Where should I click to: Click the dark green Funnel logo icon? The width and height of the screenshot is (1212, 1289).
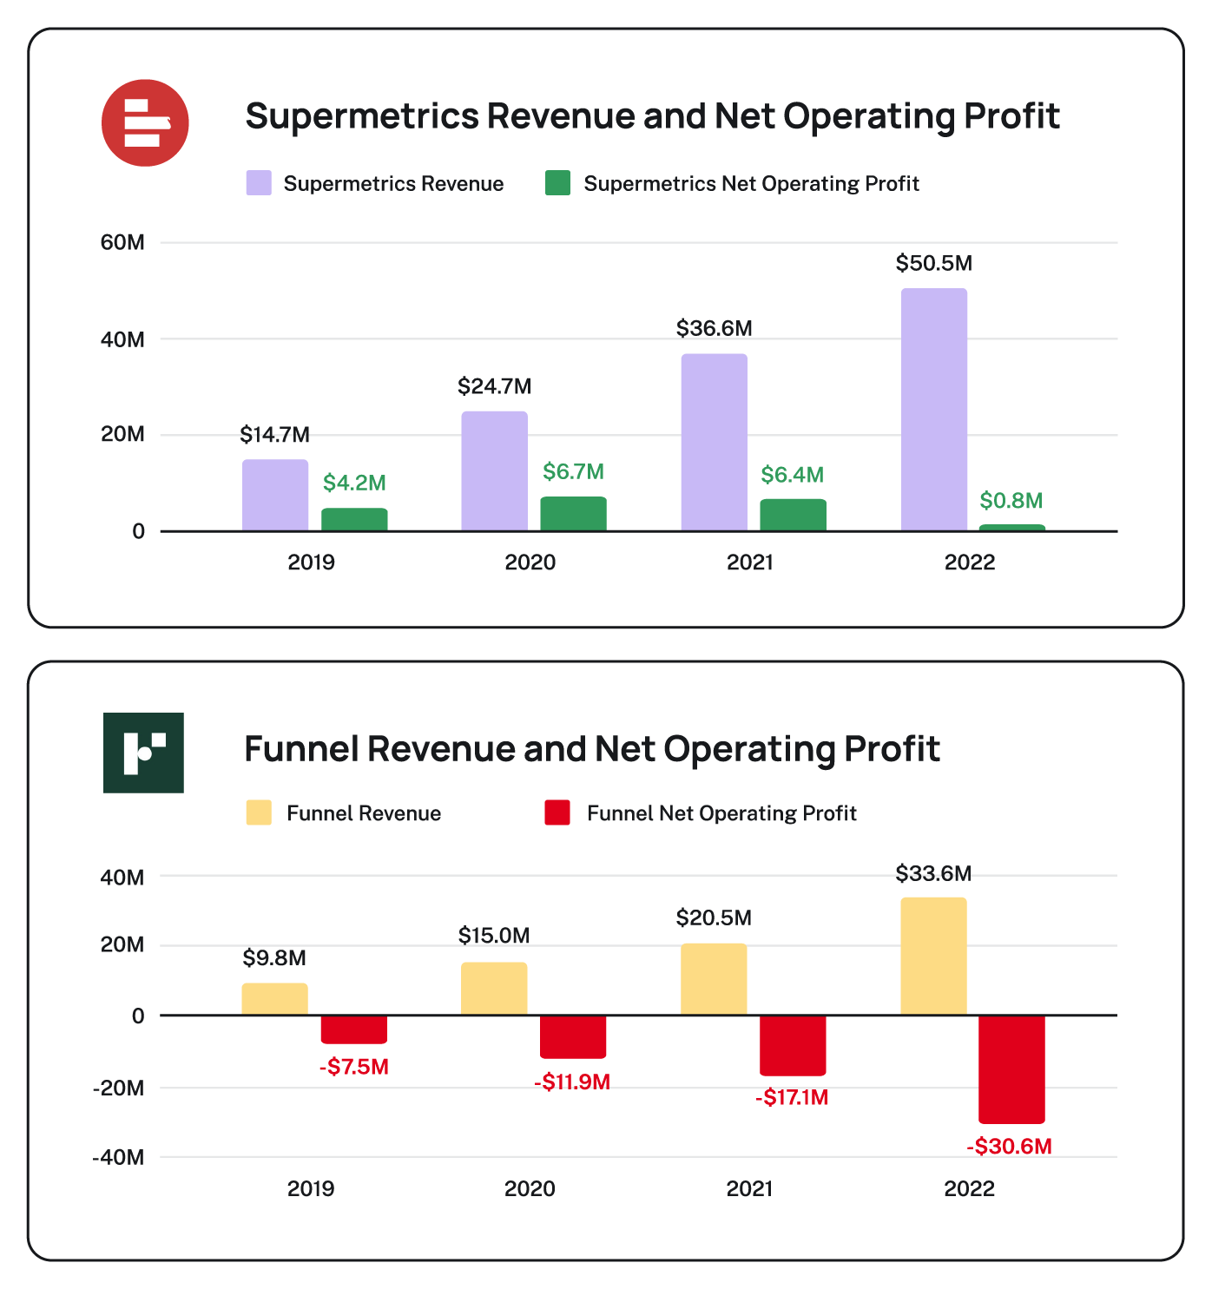[x=143, y=753]
